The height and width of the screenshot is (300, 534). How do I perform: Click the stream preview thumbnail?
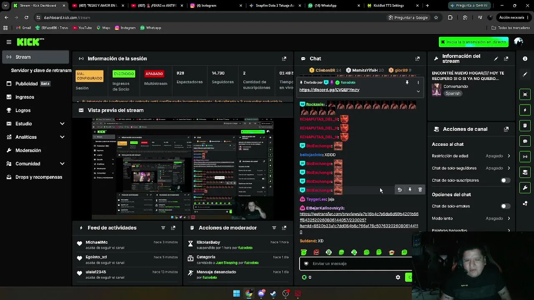183,169
